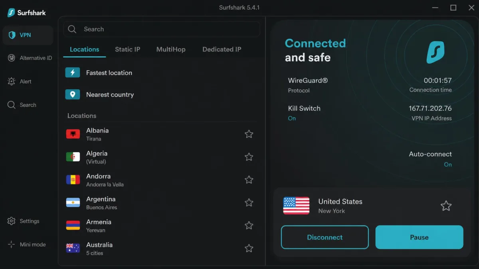Favorite Argentina with its star
Screen dimensions: 479x269
[x=249, y=202]
